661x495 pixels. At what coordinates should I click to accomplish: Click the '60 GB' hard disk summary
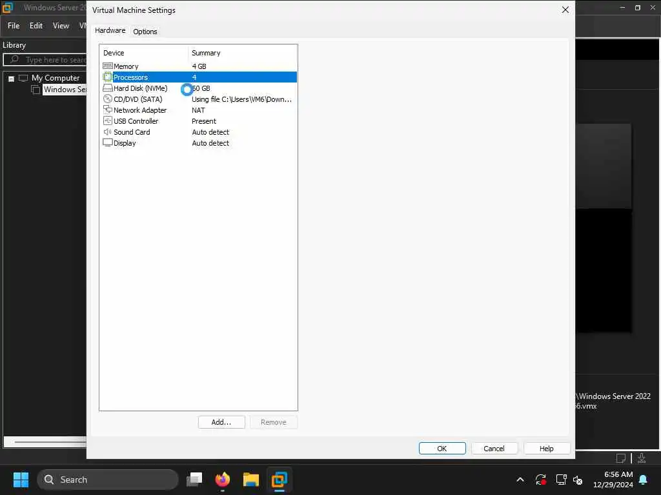pos(201,88)
